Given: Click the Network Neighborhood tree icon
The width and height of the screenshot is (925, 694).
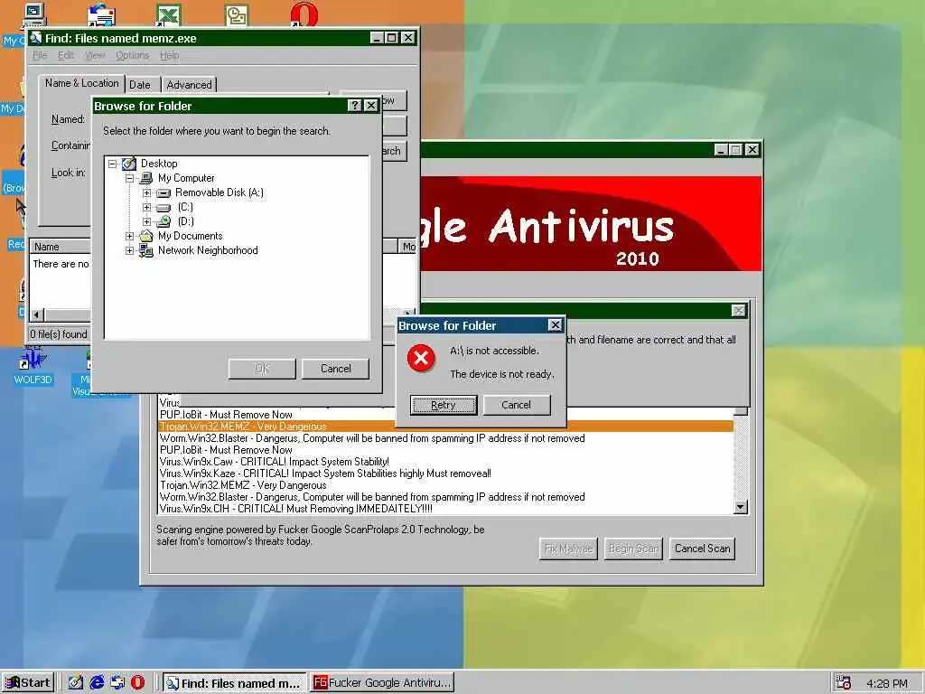Looking at the screenshot, I should (x=145, y=251).
